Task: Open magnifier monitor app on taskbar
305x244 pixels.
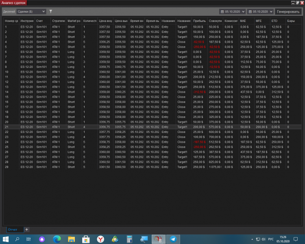Action: [144, 239]
